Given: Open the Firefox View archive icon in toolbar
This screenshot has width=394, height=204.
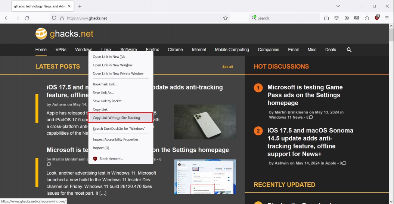Looking at the screenshot, I should [326, 18].
